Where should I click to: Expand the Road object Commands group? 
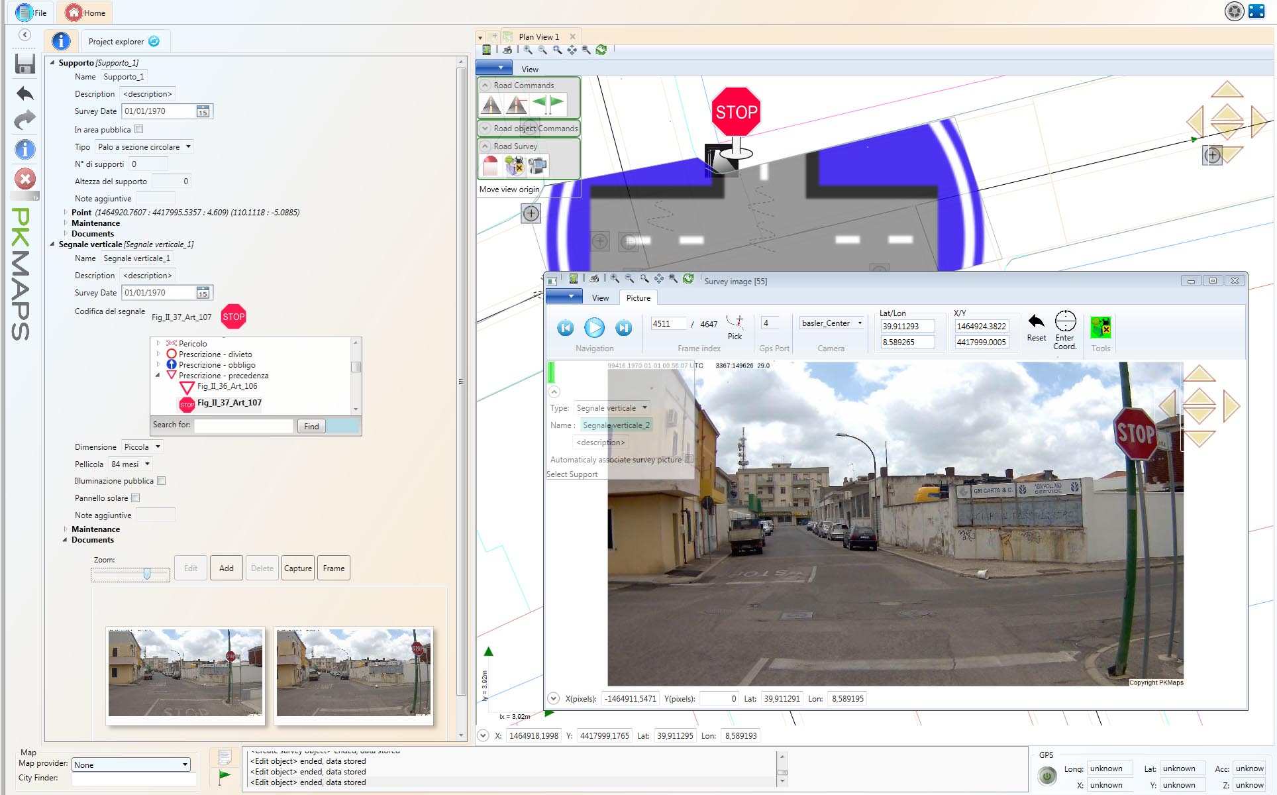[485, 129]
